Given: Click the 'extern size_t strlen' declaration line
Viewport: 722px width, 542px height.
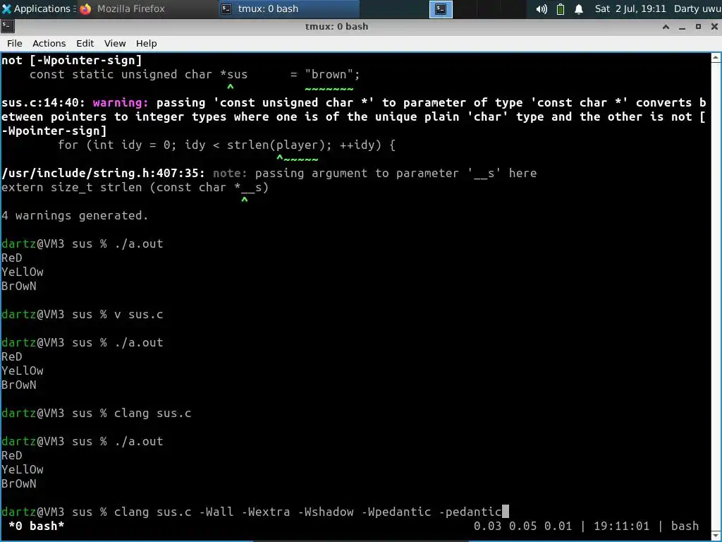Looking at the screenshot, I should [135, 188].
